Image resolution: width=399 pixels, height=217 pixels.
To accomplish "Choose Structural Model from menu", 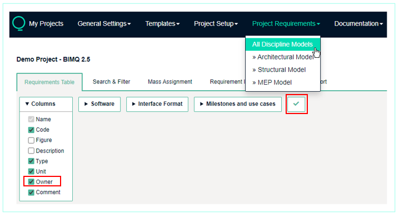I will click(x=283, y=70).
